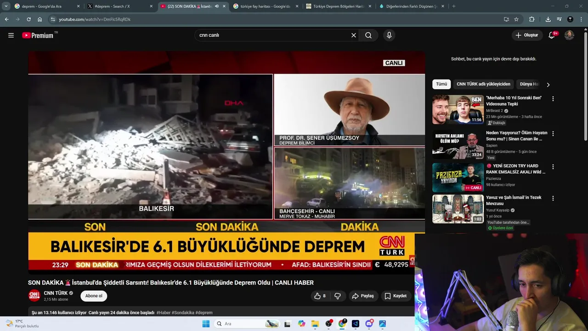
Task: Select the 'Dünya Ha' filter chip
Action: 529,84
